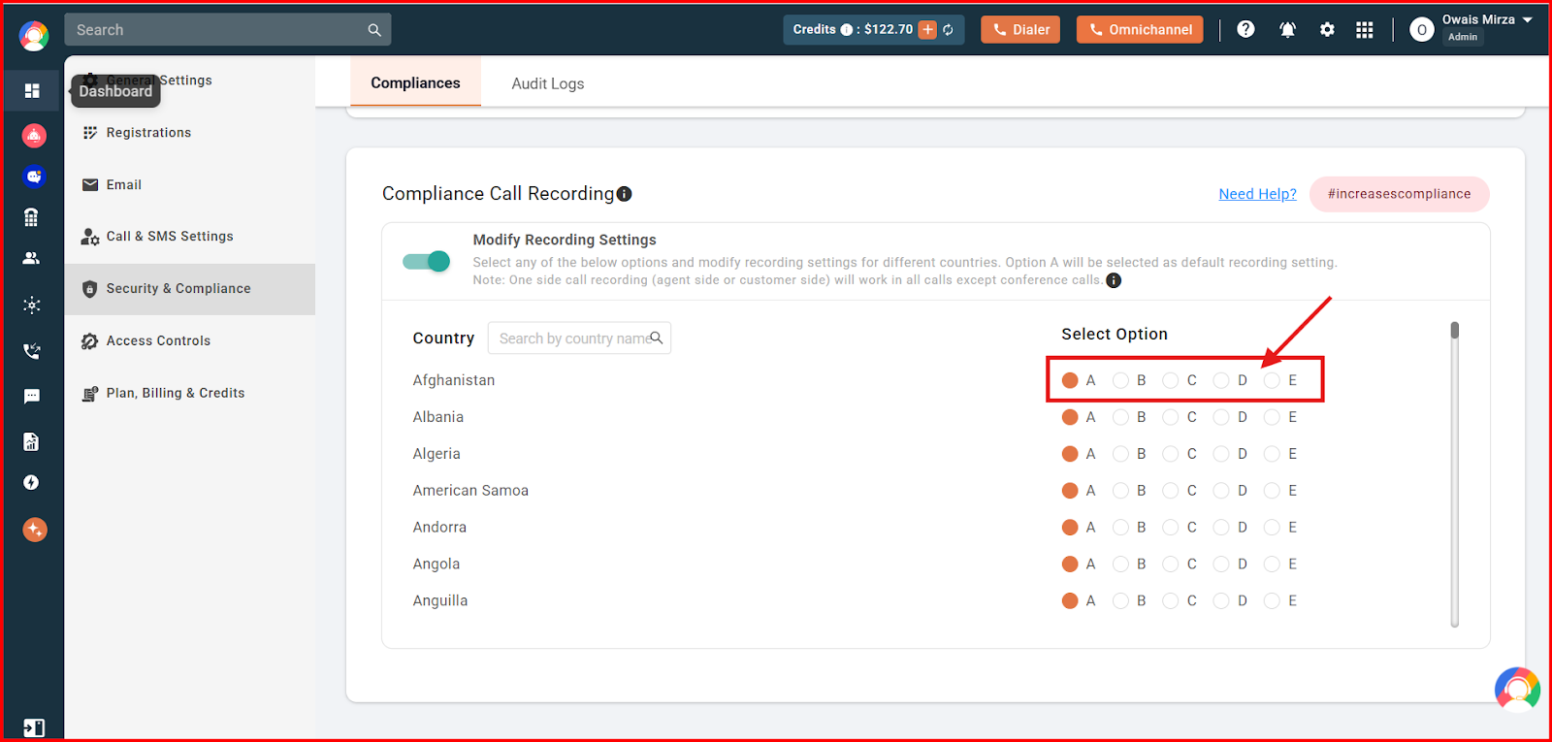Screen dimensions: 1552x742
Task: Select option B for American Samoa
Action: [x=1120, y=491]
